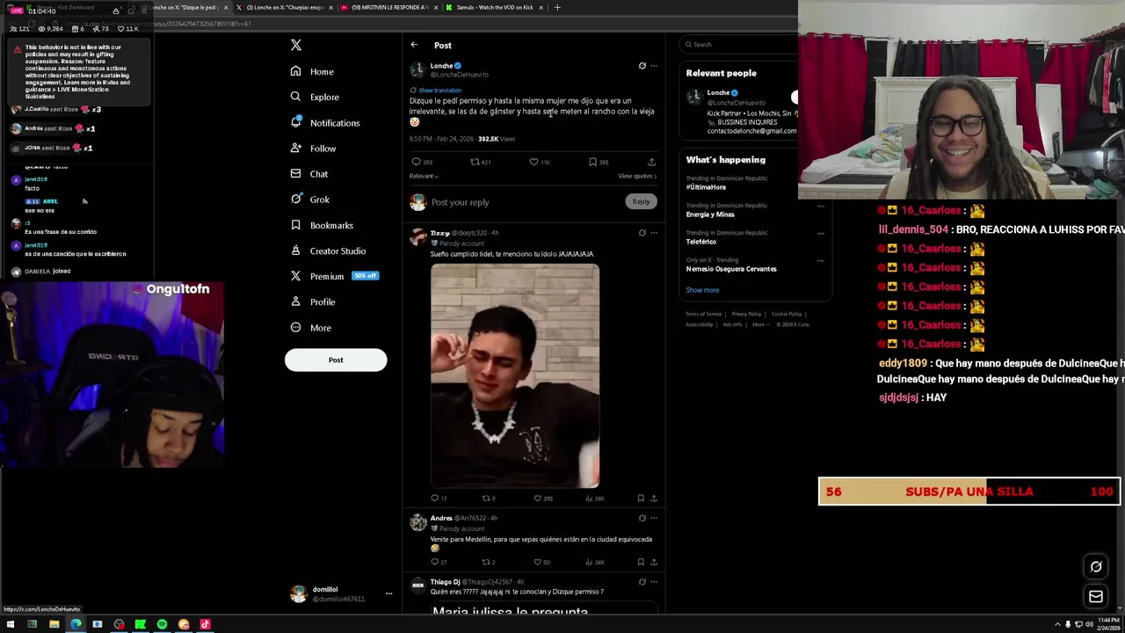Image resolution: width=1125 pixels, height=633 pixels.
Task: Click the Profile person icon
Action: click(x=296, y=302)
